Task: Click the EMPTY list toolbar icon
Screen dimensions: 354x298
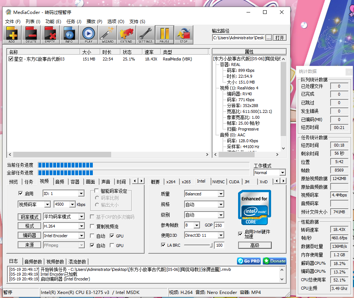Action: (50, 35)
